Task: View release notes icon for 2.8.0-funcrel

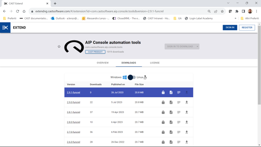Action: [179, 122]
